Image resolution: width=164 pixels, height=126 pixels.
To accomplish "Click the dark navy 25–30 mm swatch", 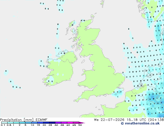I will point(52,123).
